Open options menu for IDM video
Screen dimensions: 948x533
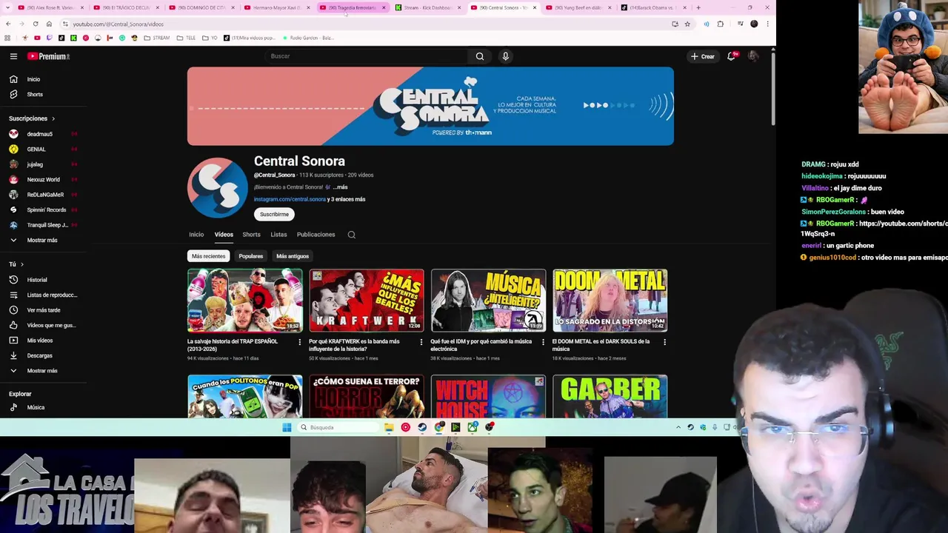point(543,342)
